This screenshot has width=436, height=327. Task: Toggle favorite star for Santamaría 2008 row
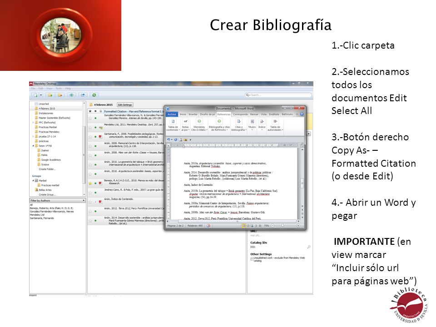[90, 137]
